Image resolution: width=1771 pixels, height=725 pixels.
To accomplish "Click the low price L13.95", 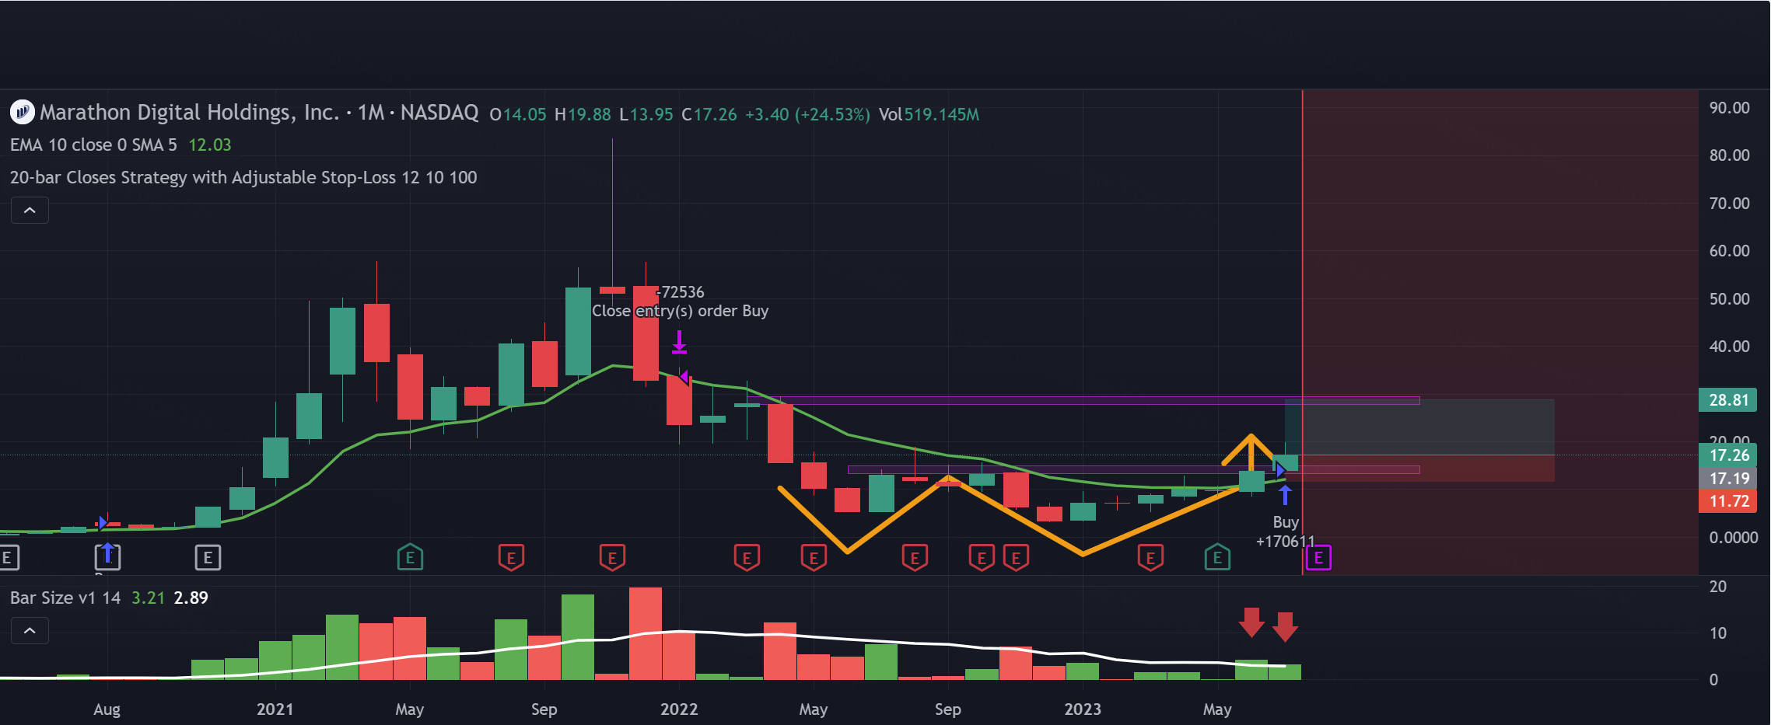I will tap(646, 115).
